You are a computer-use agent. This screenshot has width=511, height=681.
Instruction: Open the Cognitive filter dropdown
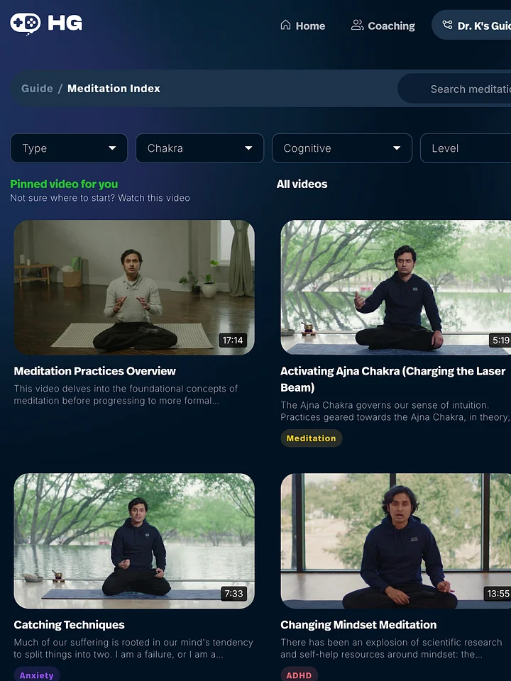(x=342, y=148)
